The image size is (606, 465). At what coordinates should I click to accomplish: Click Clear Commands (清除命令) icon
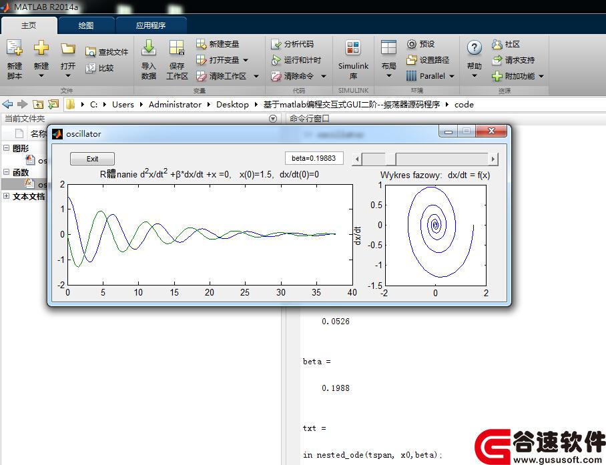276,76
